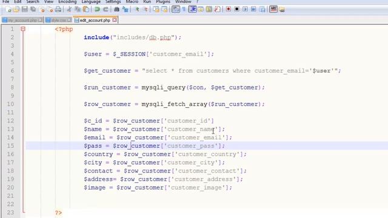Click the Zoom In icon

click(x=137, y=10)
